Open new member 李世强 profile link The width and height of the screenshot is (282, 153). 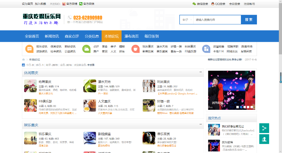coord(91,65)
